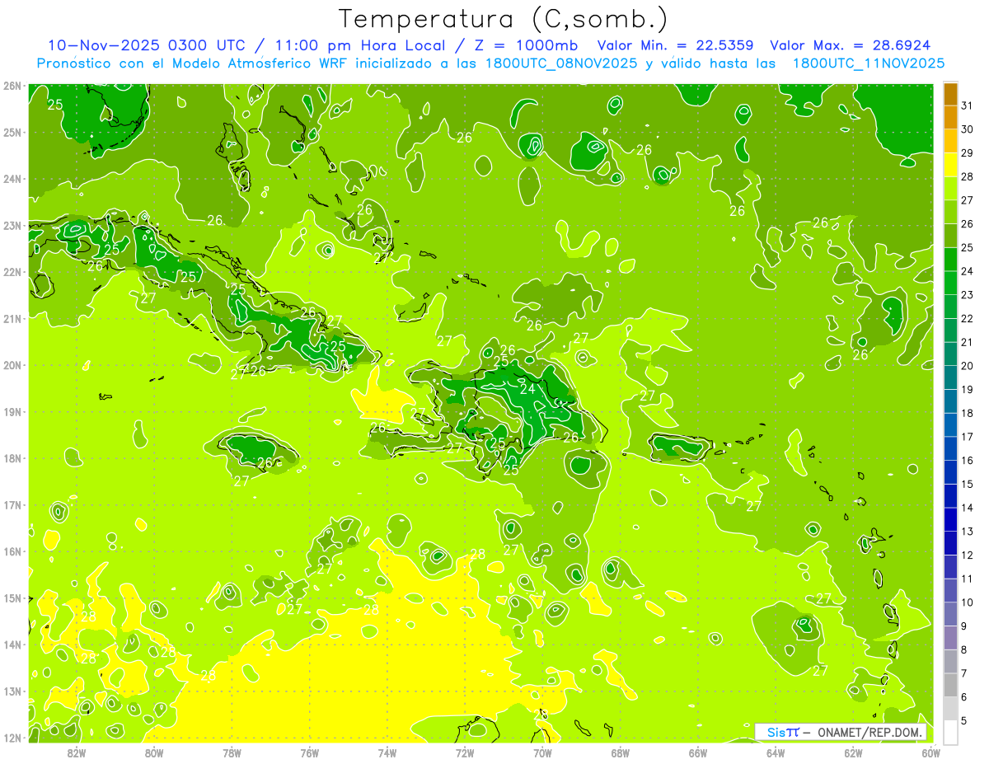Select the 'Valor Min. = 22.5359' value
This screenshot has height=764, width=989.
(x=675, y=45)
